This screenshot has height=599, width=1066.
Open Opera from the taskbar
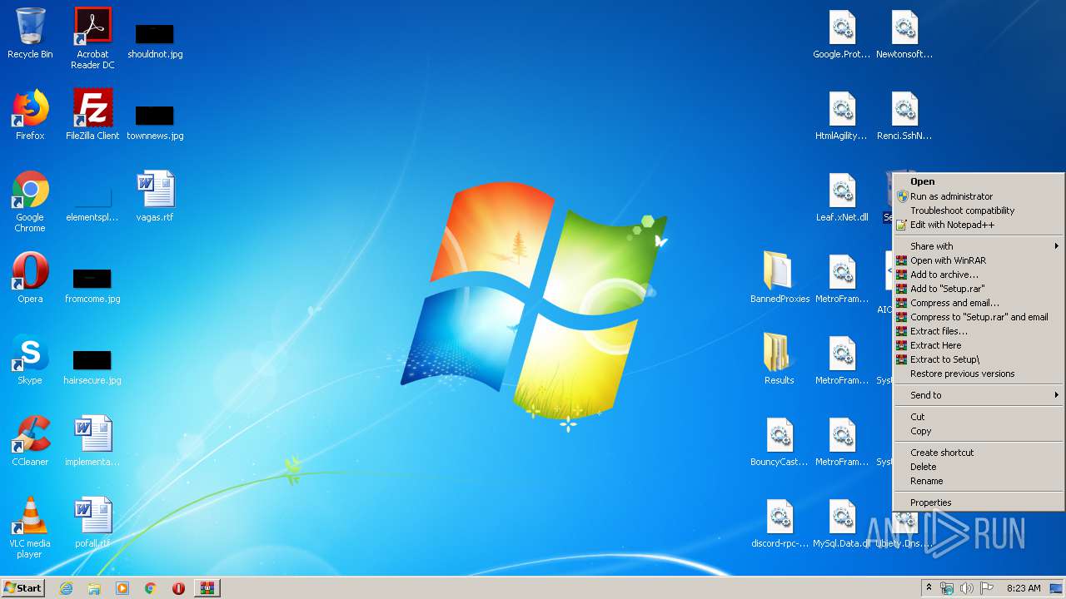(178, 588)
